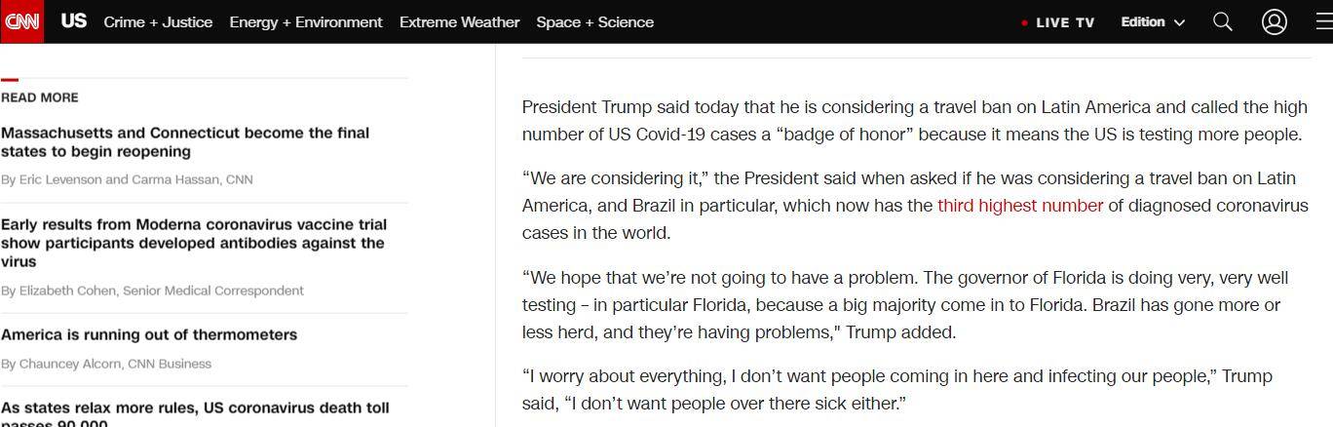Click the Elizabeth Cohen byline
Viewport: 1333px width, 427px height.
pos(152,291)
